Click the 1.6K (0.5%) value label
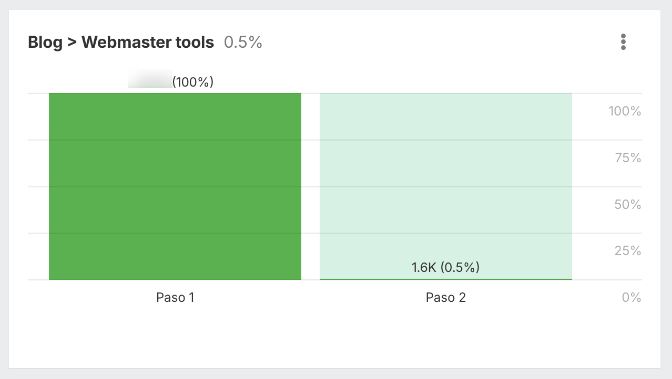 click(445, 267)
